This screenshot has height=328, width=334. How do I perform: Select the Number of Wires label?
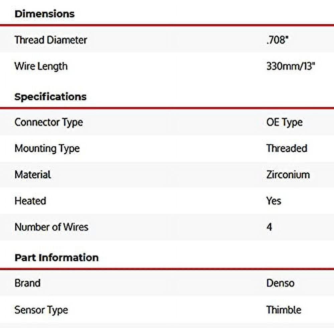coord(51,227)
